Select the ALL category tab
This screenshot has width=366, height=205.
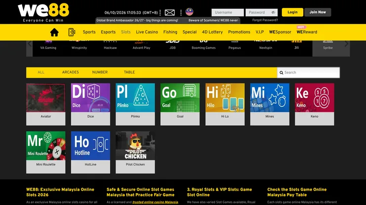coord(41,72)
